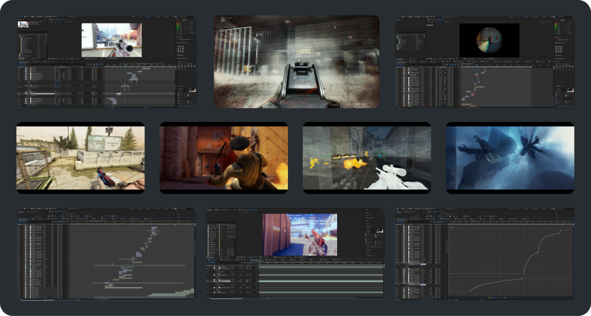Click the playhead marker in top-left screenshot timeline
Viewport: 591px width, 316px height.
(125, 65)
